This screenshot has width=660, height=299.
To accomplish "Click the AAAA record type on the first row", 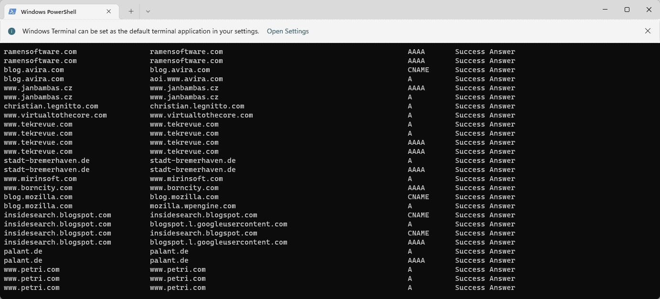I will point(416,52).
